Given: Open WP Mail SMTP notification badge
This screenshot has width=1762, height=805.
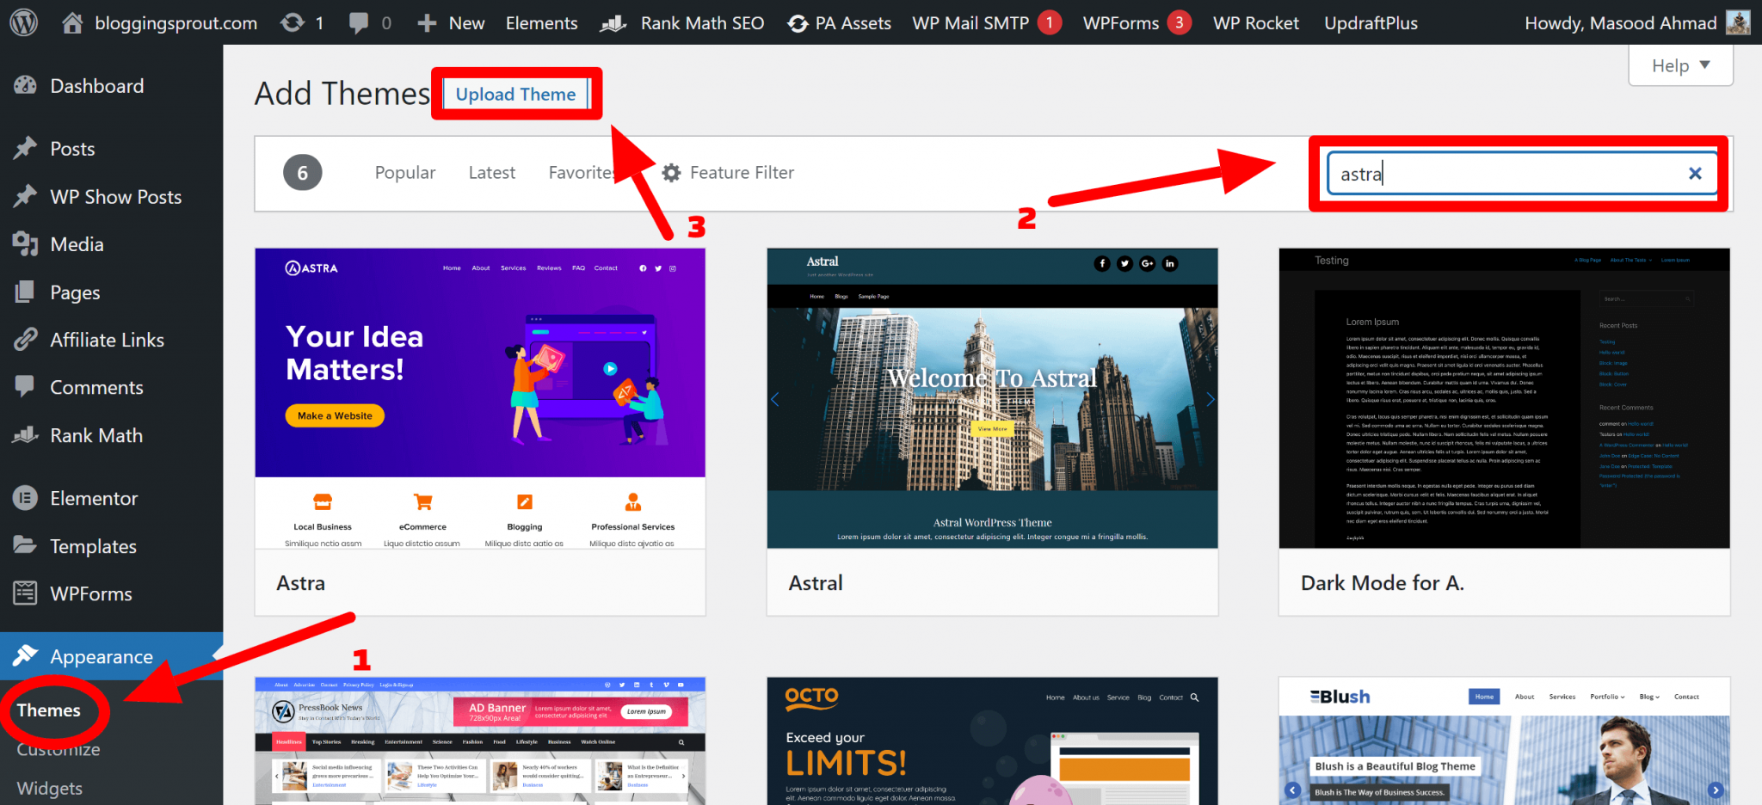Looking at the screenshot, I should tap(1049, 22).
